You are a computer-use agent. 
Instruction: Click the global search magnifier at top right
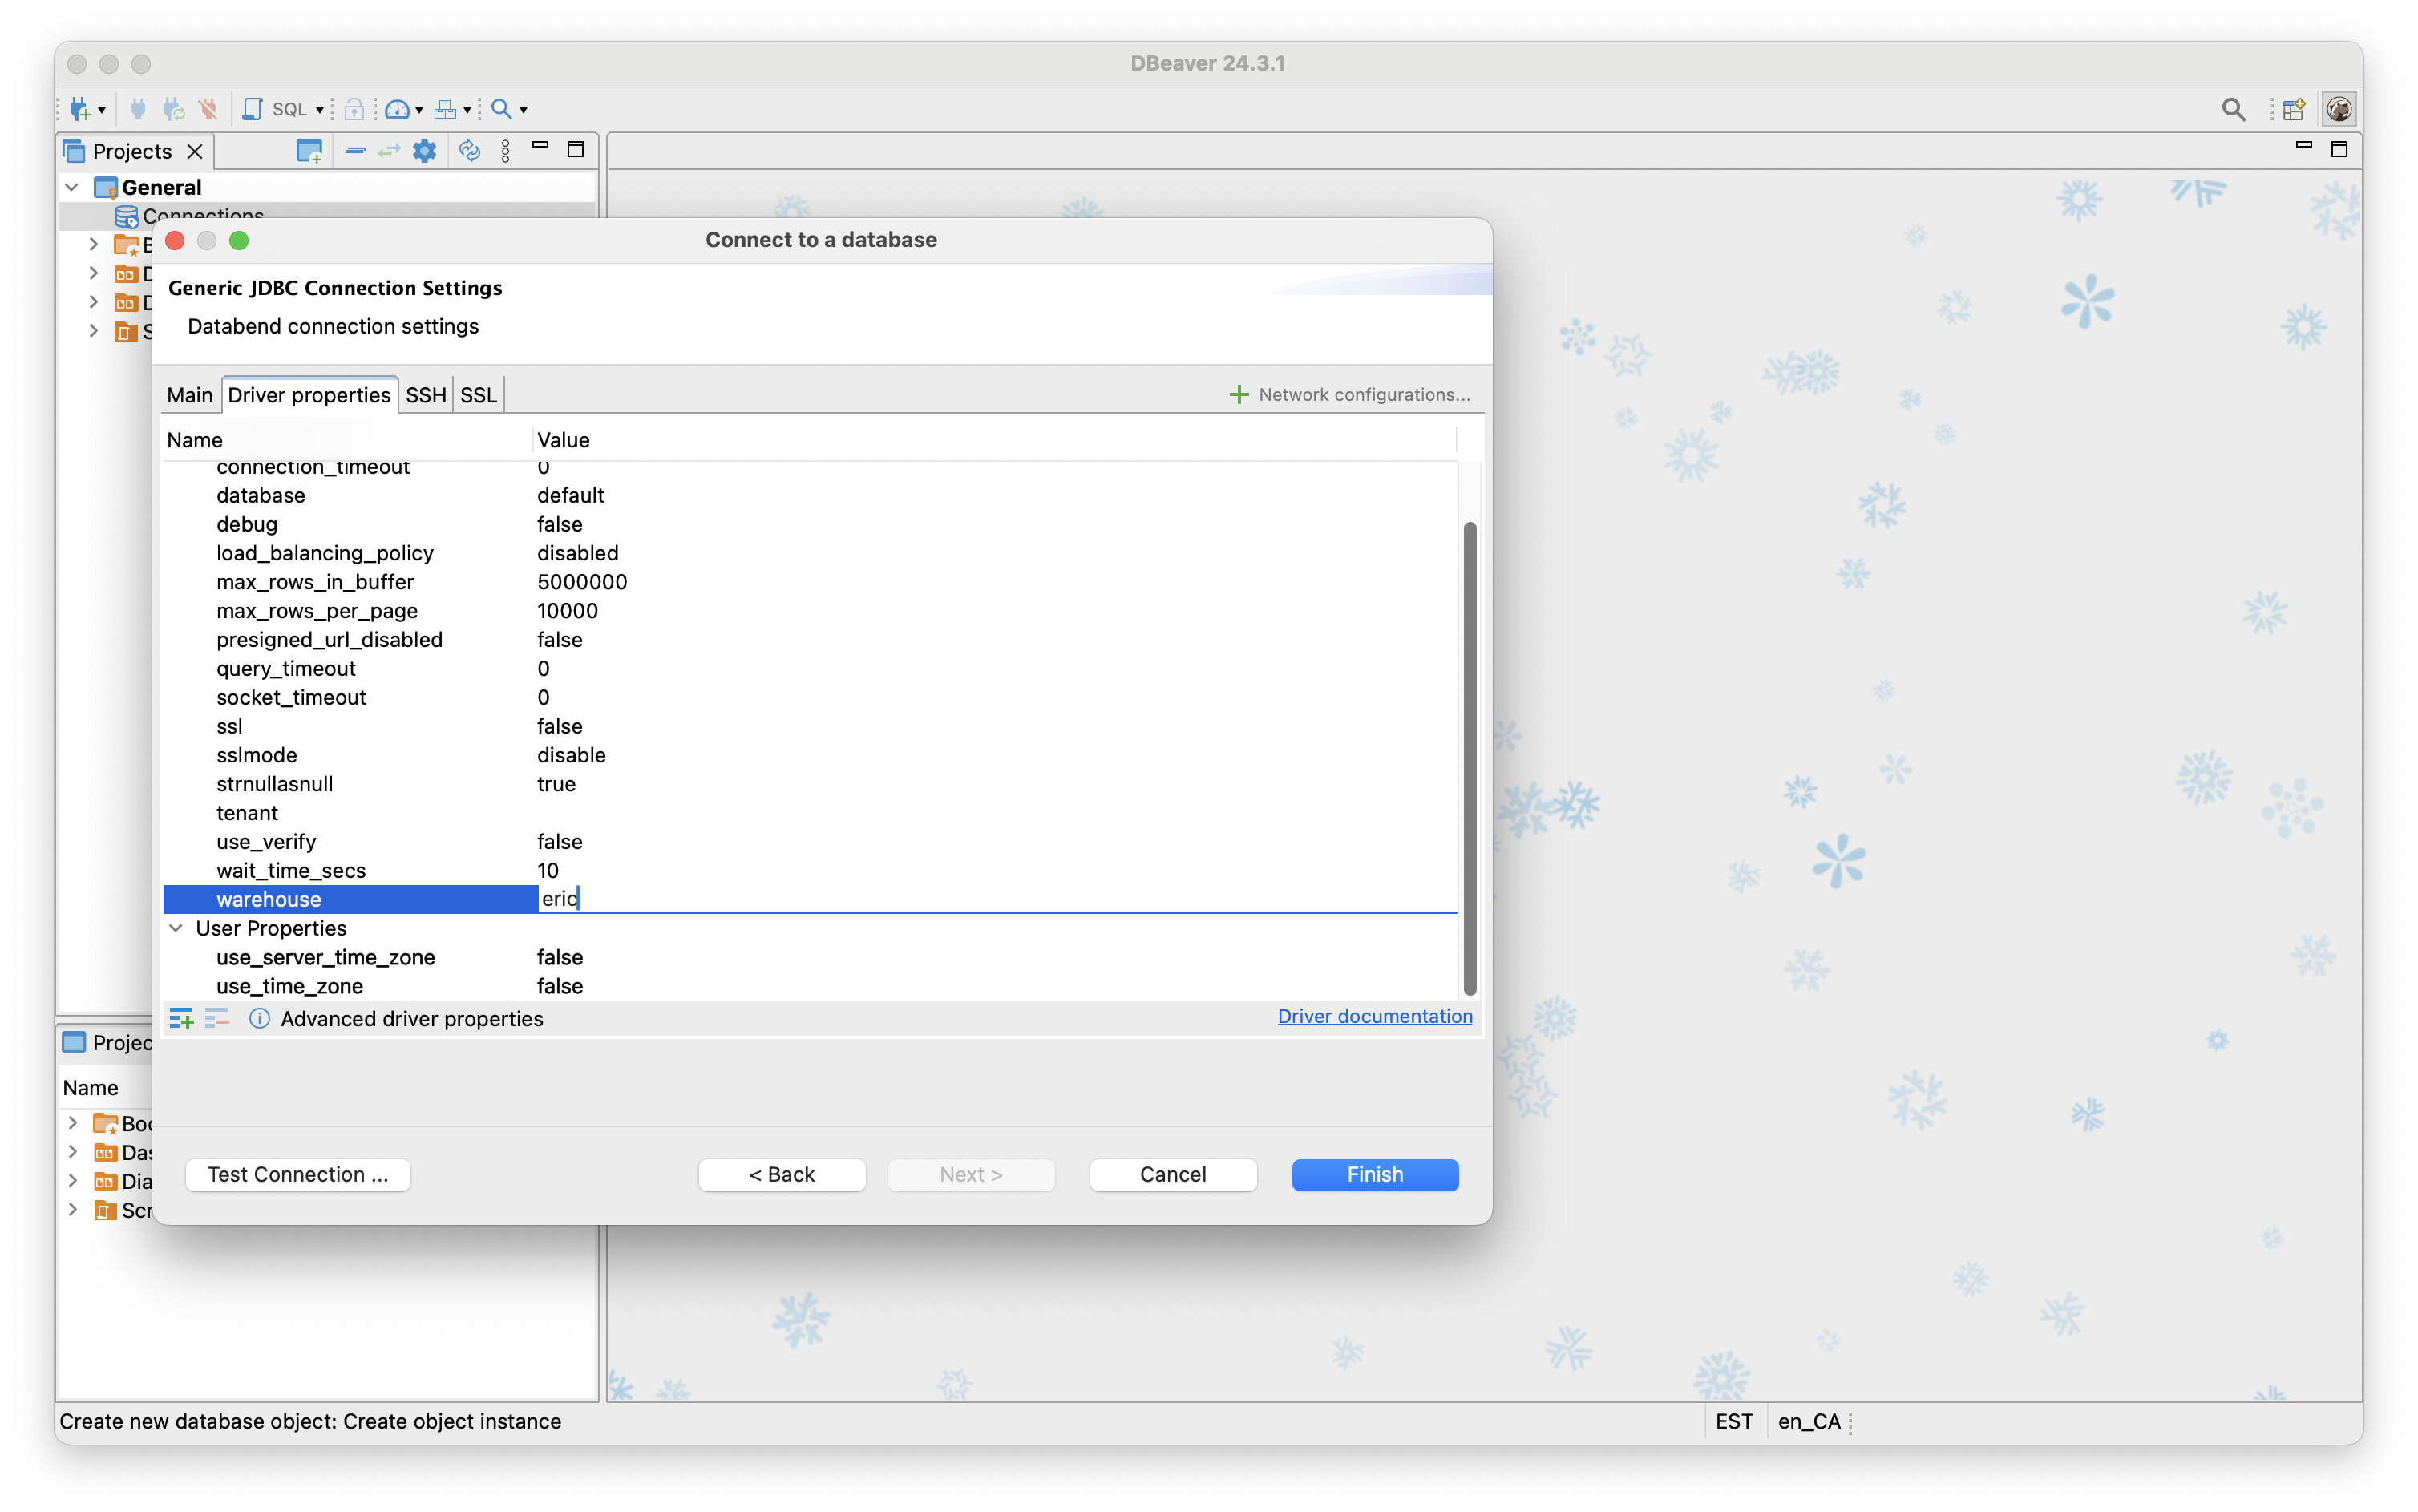point(2233,109)
